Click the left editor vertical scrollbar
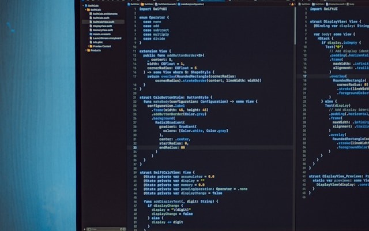369x231 pixels. (x=295, y=26)
